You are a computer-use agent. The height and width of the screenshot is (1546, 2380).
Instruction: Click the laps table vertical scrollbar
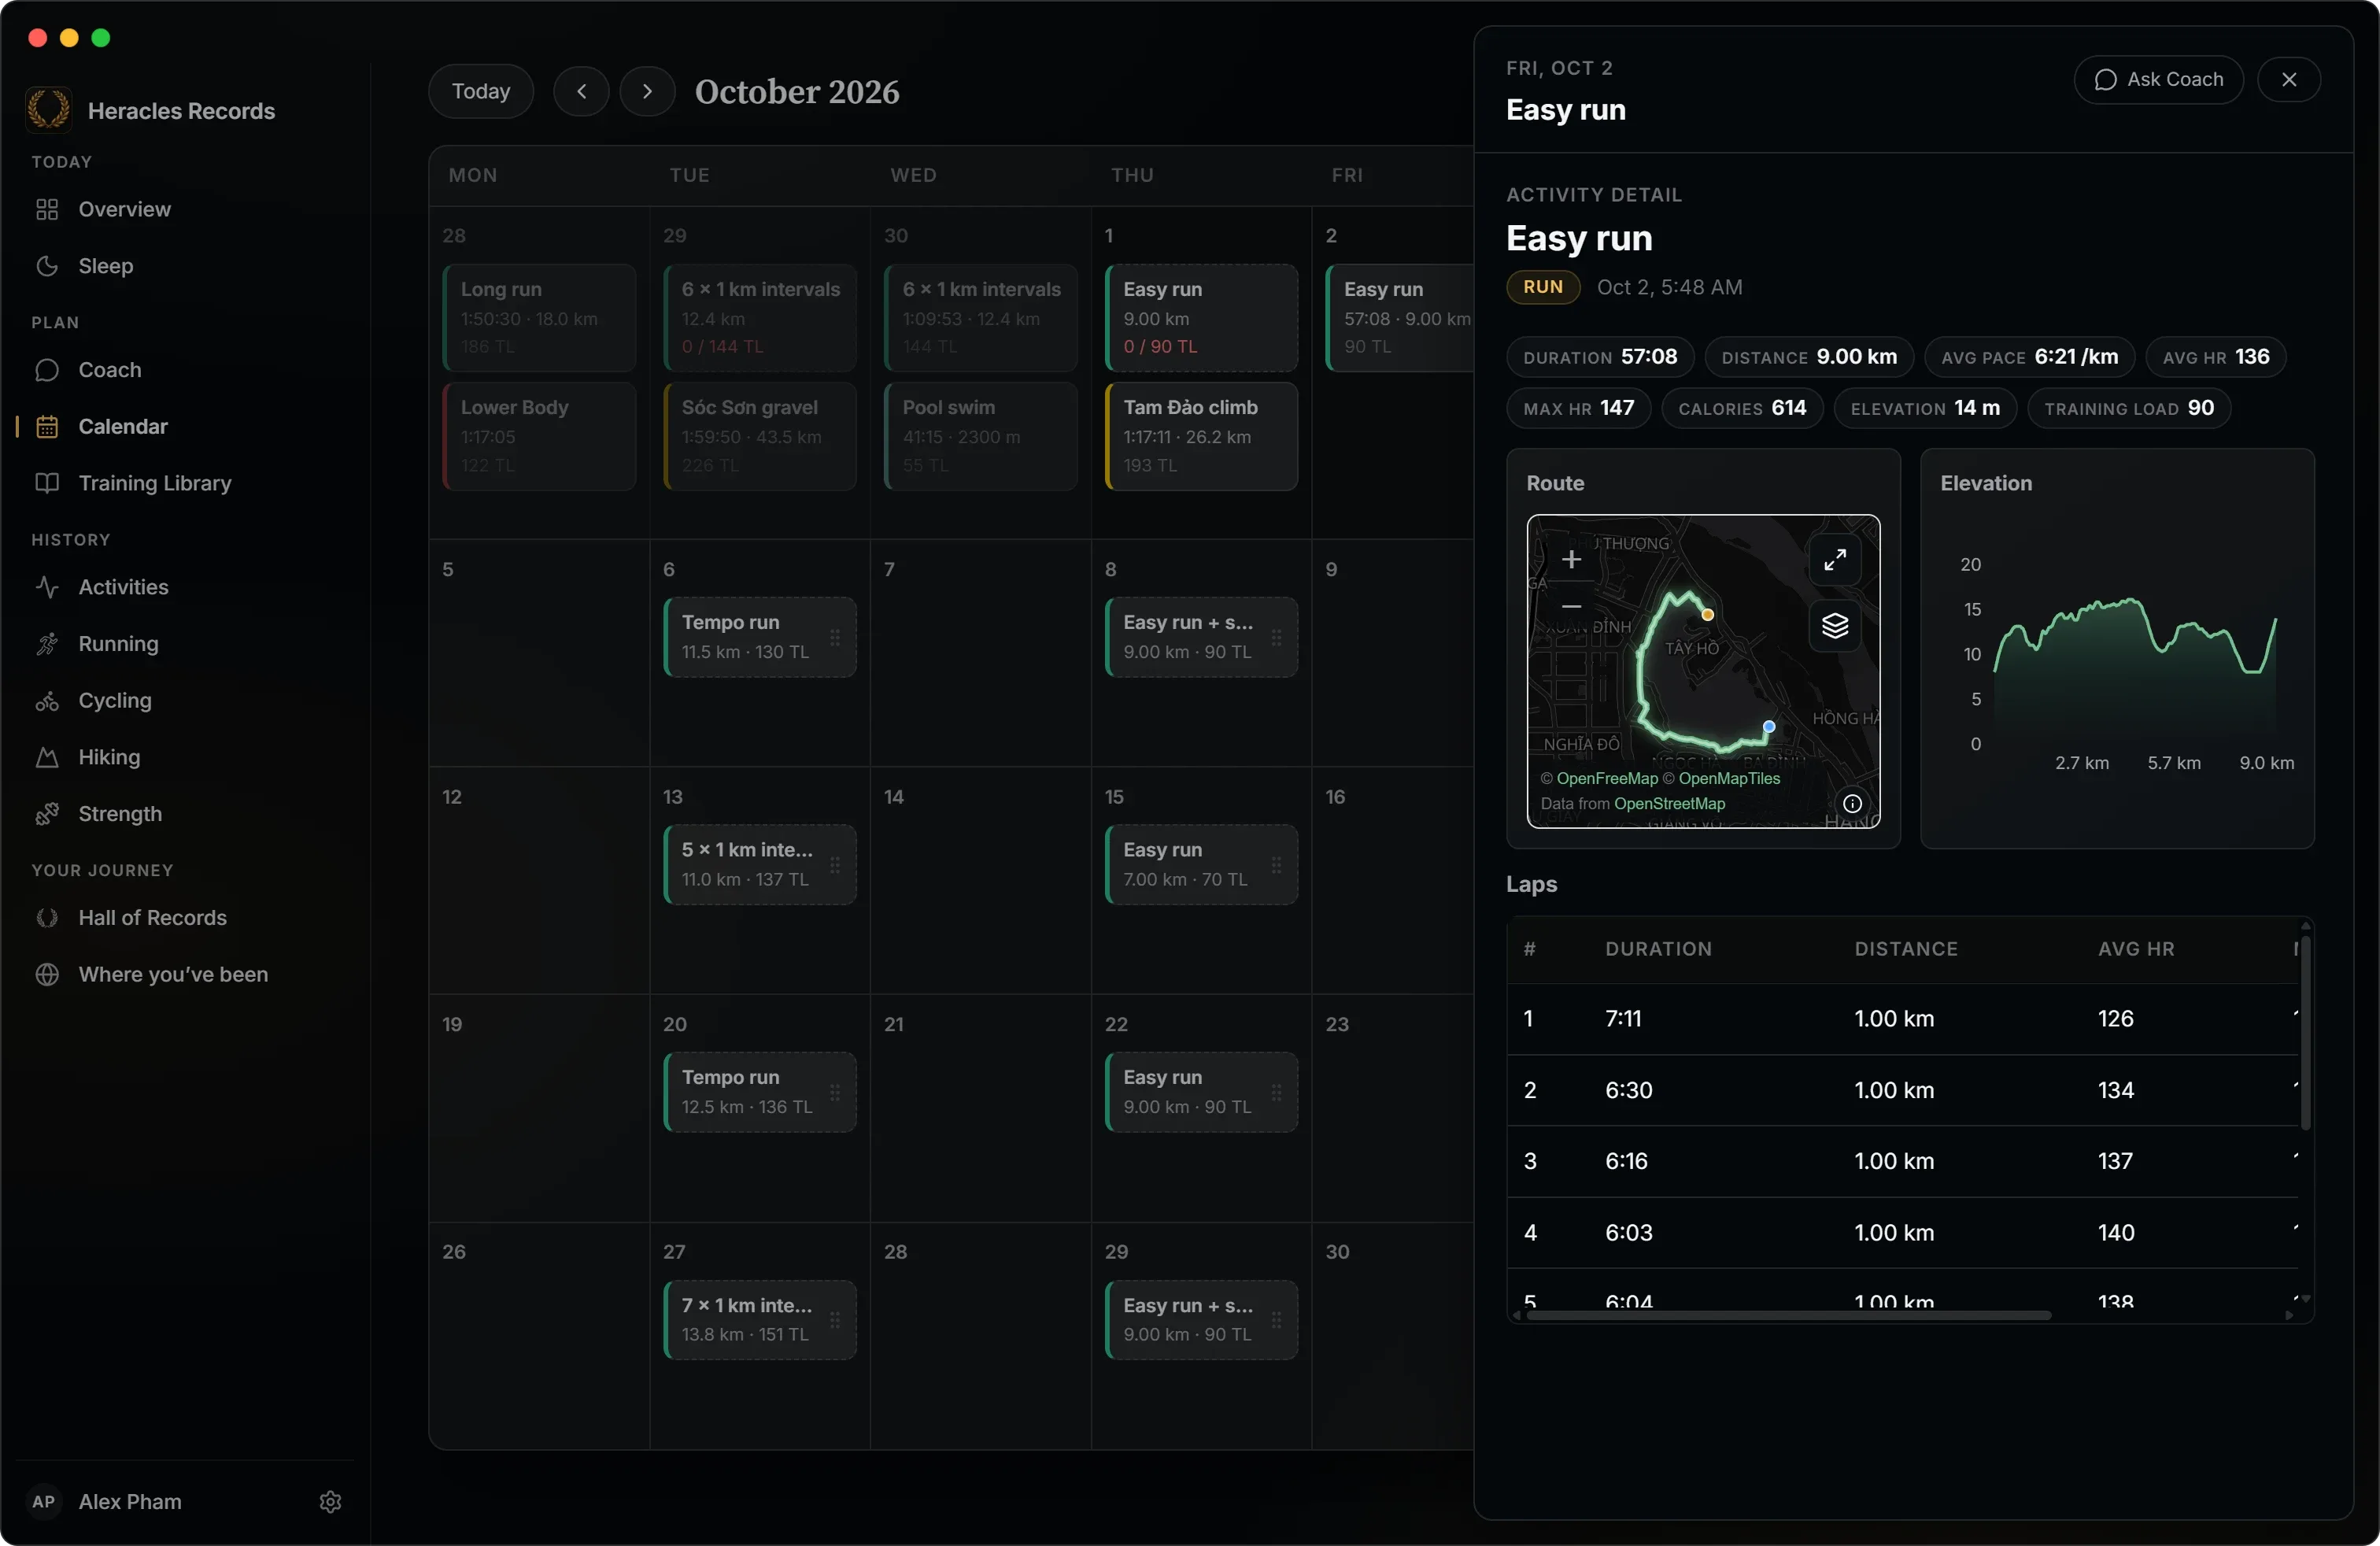tap(2305, 1033)
